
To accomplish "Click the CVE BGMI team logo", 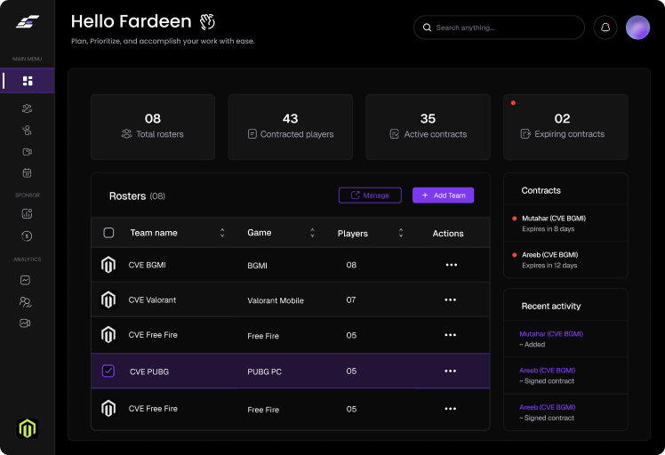I will 108,265.
